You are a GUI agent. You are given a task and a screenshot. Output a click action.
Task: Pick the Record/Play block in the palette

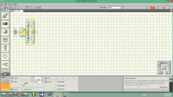pyautogui.click(x=5, y=24)
